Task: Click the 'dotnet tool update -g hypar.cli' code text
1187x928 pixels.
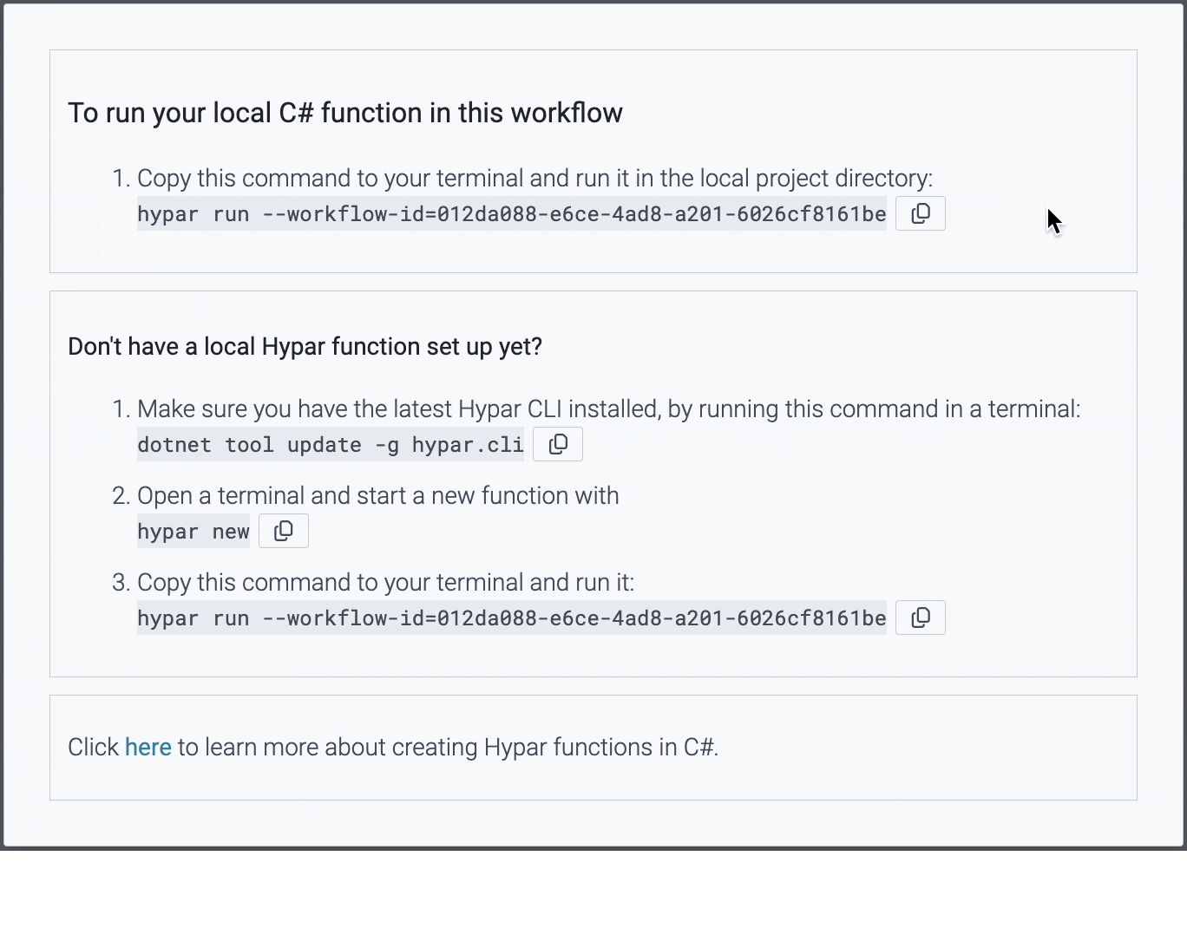Action: coord(331,444)
